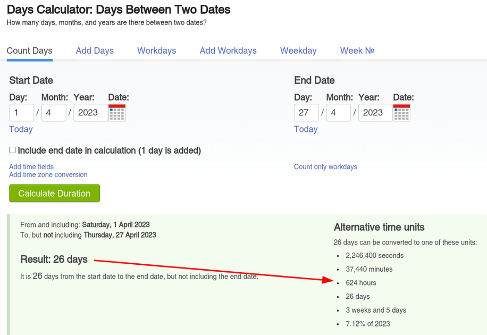Click the Count only workdays link
487x335 pixels.
325,167
